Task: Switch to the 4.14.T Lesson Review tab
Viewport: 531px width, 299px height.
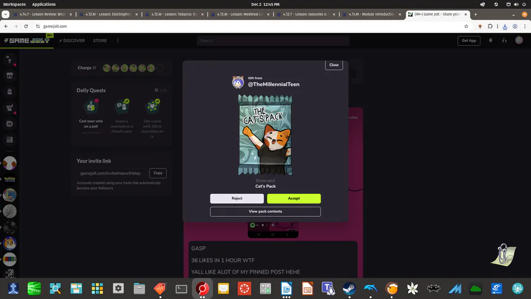Action: (42, 14)
